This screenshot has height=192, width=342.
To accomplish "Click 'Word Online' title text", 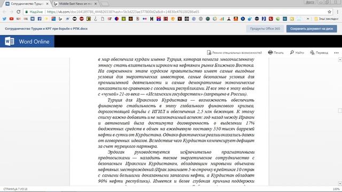I will pyautogui.click(x=34, y=42).
